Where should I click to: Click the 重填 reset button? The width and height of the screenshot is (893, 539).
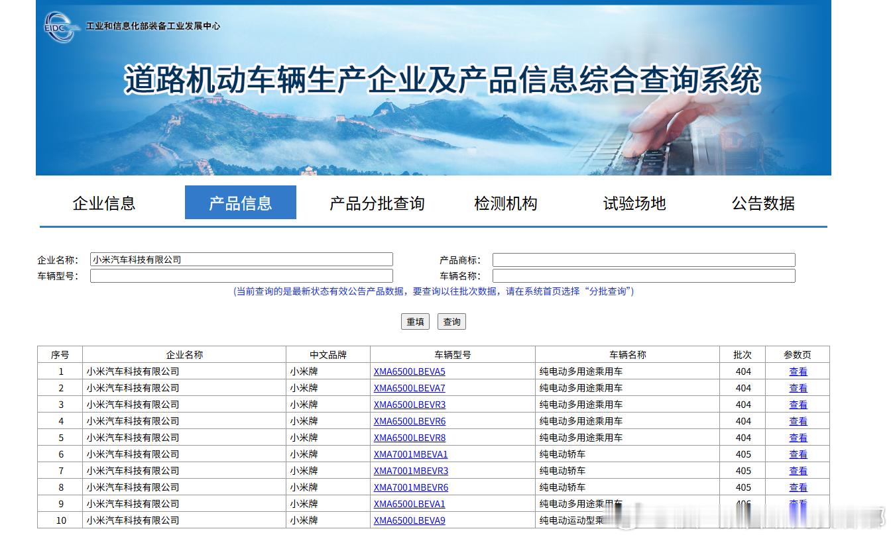(416, 322)
